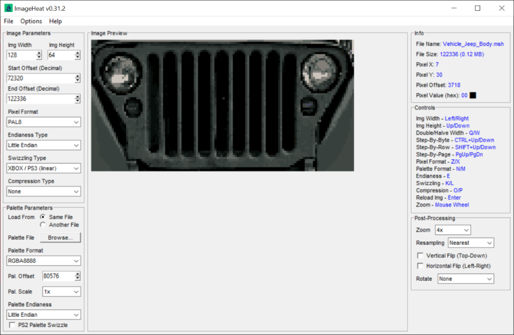The height and width of the screenshot is (335, 514).
Task: Open the Compression Type dropdown
Action: point(44,191)
